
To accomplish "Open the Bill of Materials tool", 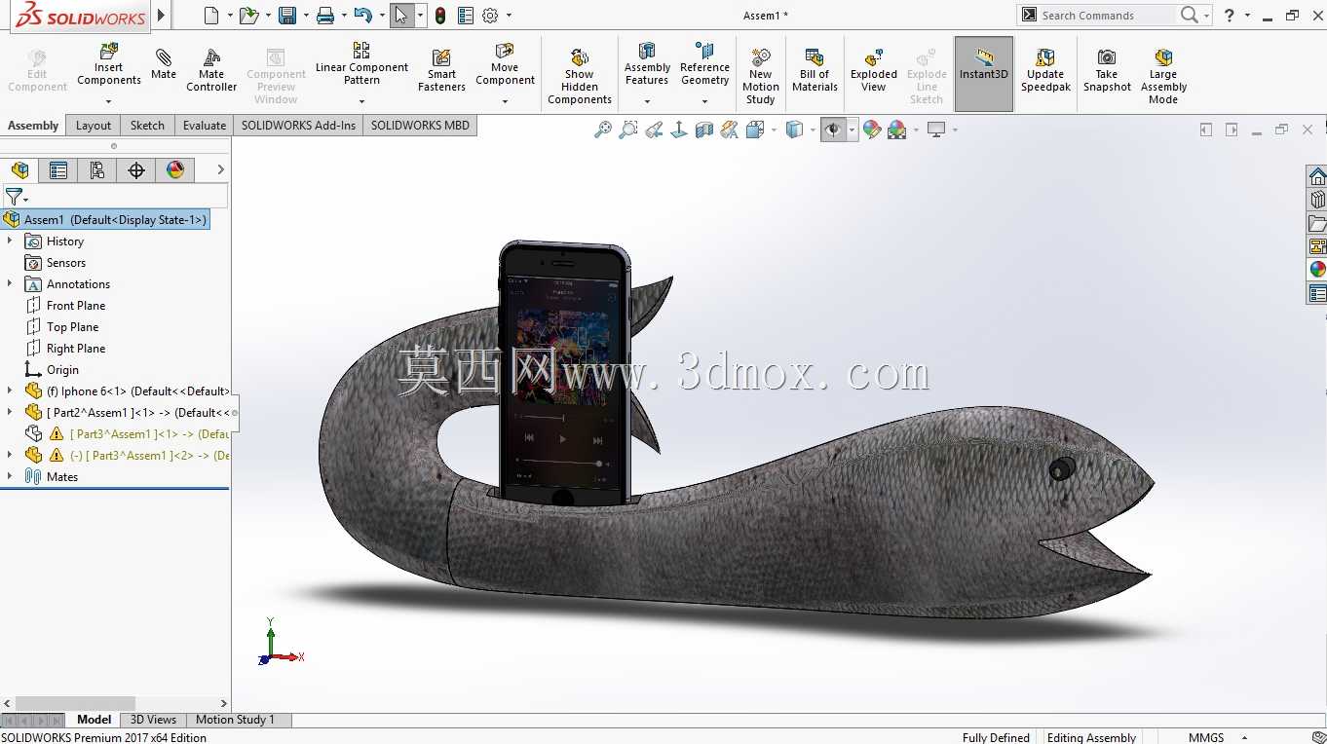I will pyautogui.click(x=815, y=69).
